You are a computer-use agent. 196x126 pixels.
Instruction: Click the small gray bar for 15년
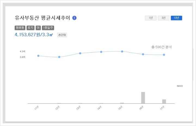(x=122, y=103)
